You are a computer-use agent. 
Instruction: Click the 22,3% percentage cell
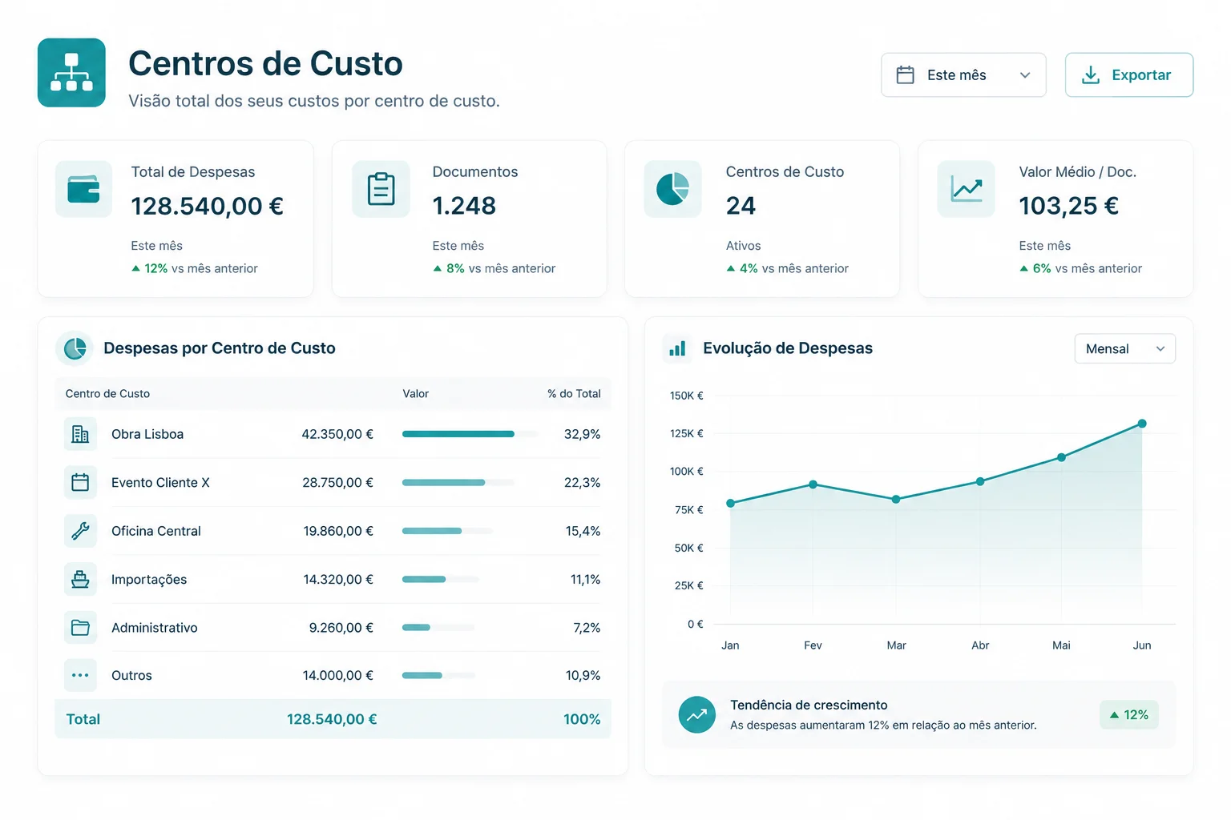tap(582, 482)
